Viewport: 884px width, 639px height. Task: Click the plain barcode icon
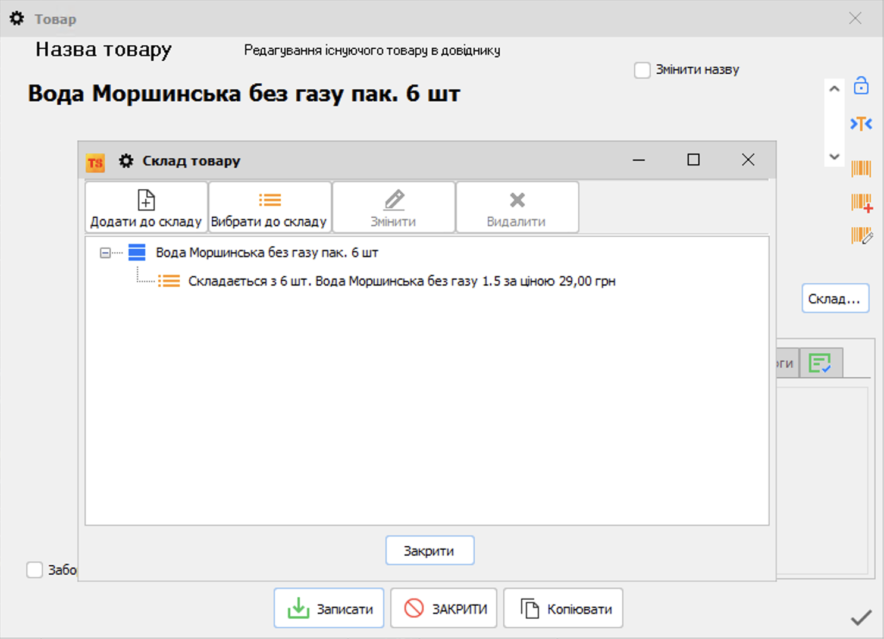tap(861, 168)
